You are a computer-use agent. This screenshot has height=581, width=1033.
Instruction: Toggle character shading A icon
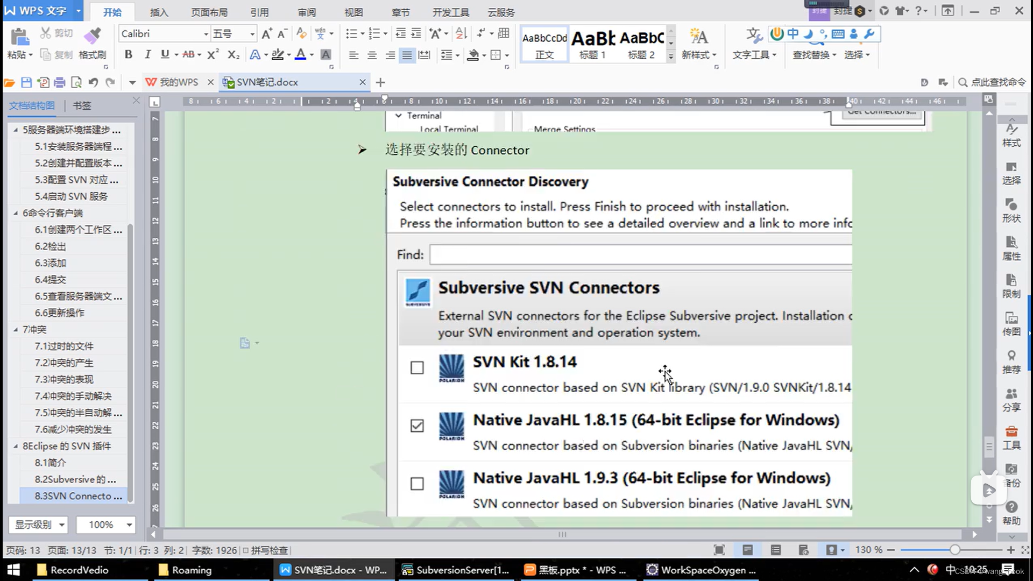tap(326, 54)
